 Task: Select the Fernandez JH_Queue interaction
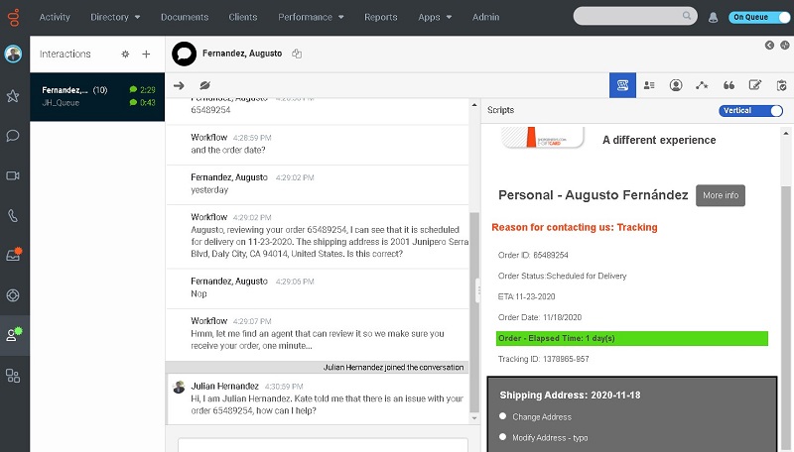point(97,96)
